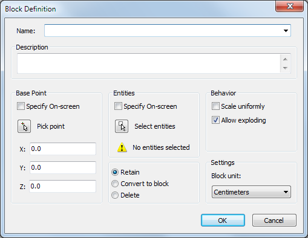Open the Name dropdown arrow
The image size is (308, 238).
(286, 31)
